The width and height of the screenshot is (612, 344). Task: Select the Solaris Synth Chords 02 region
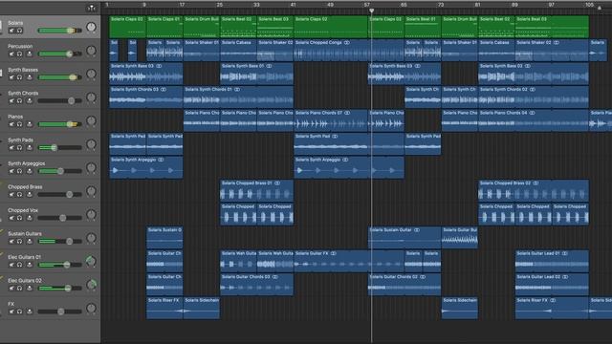pyautogui.click(x=534, y=97)
